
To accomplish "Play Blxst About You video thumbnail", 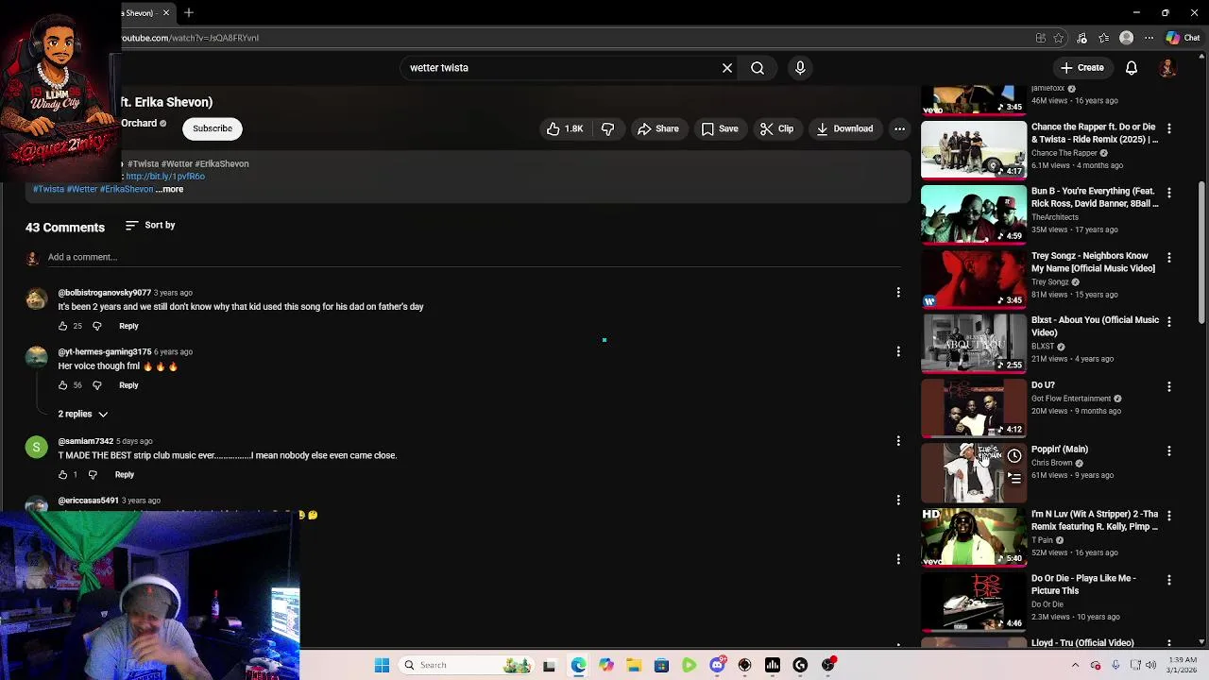I will [x=973, y=343].
